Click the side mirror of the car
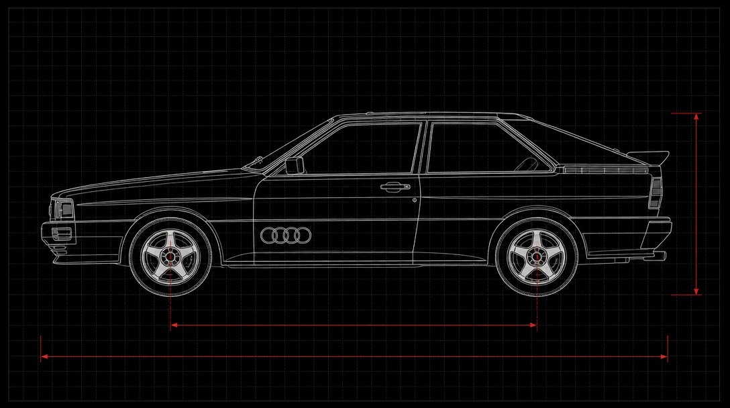Image resolution: width=730 pixels, height=408 pixels. 295,165
